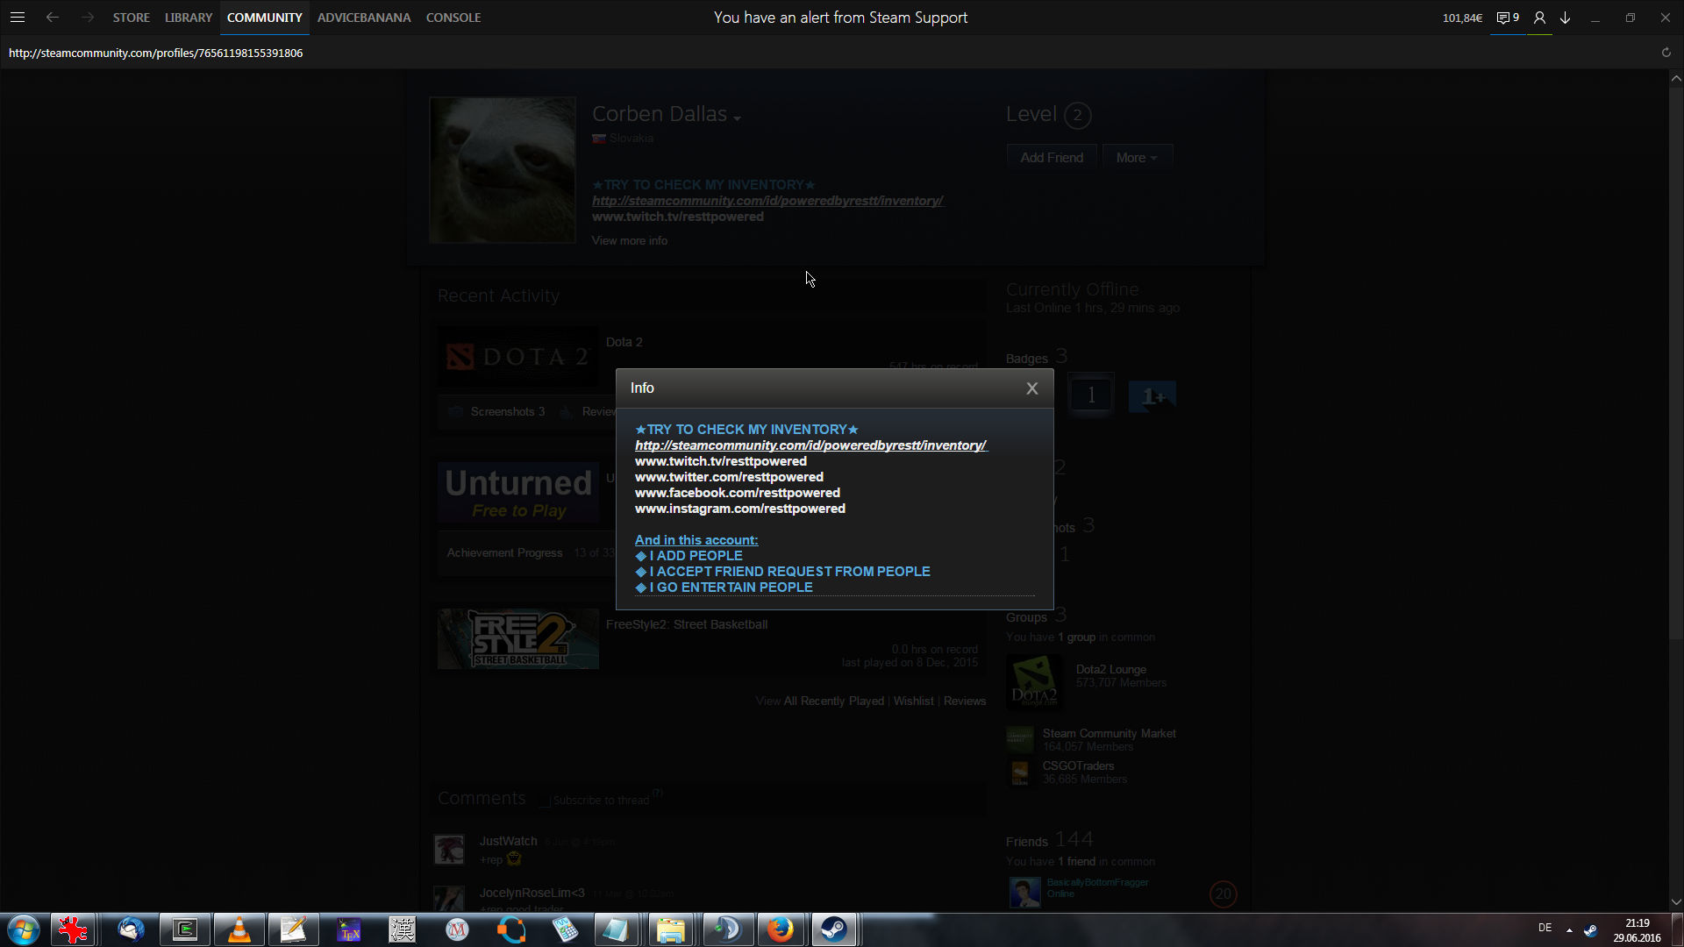Open the hamburger menu icon
This screenshot has width=1684, height=947.
tap(17, 18)
